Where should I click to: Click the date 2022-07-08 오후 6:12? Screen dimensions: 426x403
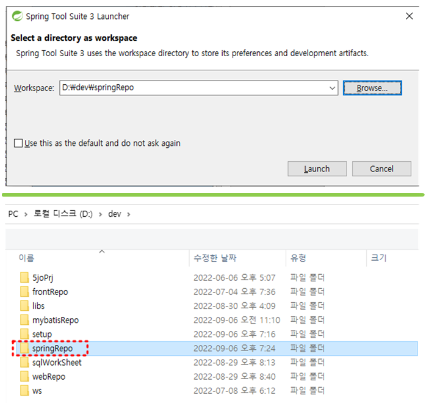(234, 391)
